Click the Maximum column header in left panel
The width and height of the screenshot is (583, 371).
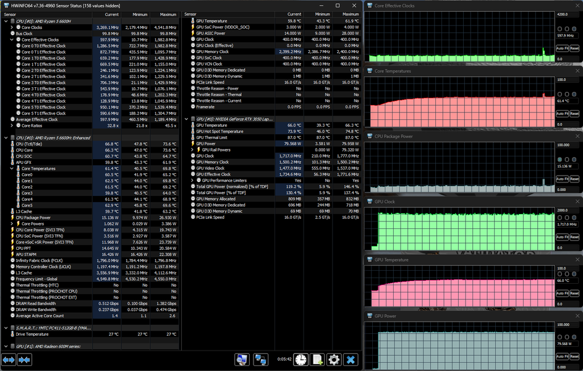[x=168, y=14]
